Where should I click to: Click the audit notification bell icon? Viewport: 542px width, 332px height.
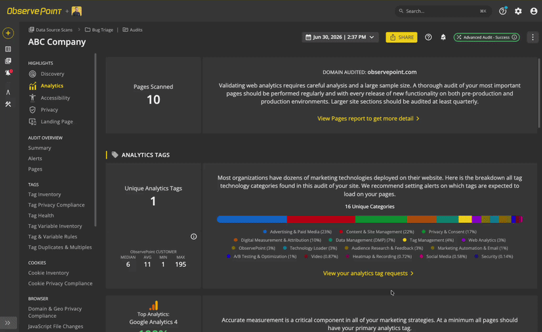pyautogui.click(x=443, y=37)
